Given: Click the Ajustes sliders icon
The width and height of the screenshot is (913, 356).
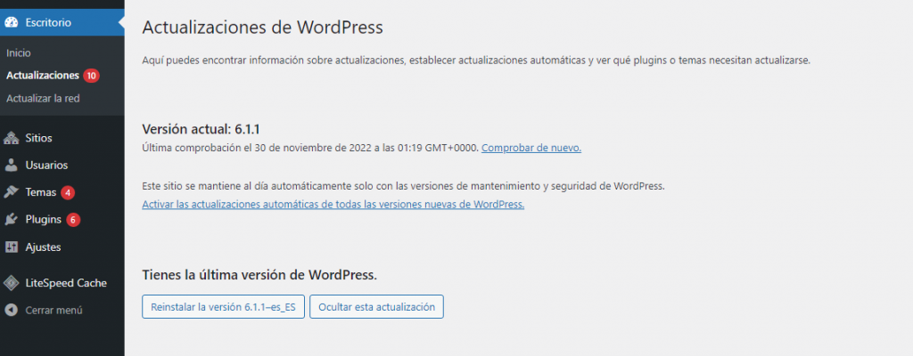Looking at the screenshot, I should [x=11, y=247].
